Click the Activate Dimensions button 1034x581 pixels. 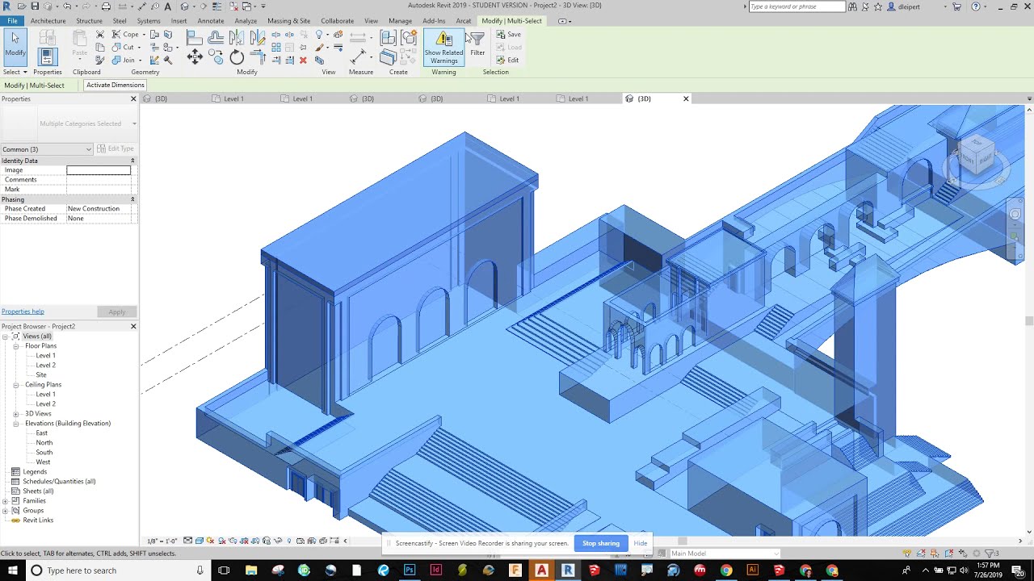click(116, 85)
